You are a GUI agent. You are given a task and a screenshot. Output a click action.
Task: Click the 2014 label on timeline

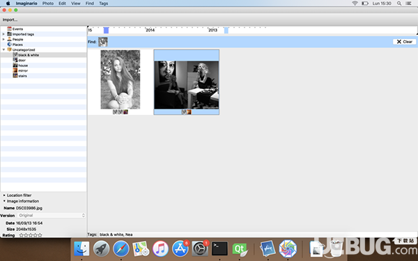pyautogui.click(x=150, y=30)
